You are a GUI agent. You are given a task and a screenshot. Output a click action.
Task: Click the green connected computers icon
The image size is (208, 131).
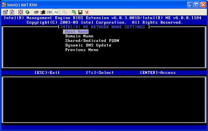[x=74, y=12]
